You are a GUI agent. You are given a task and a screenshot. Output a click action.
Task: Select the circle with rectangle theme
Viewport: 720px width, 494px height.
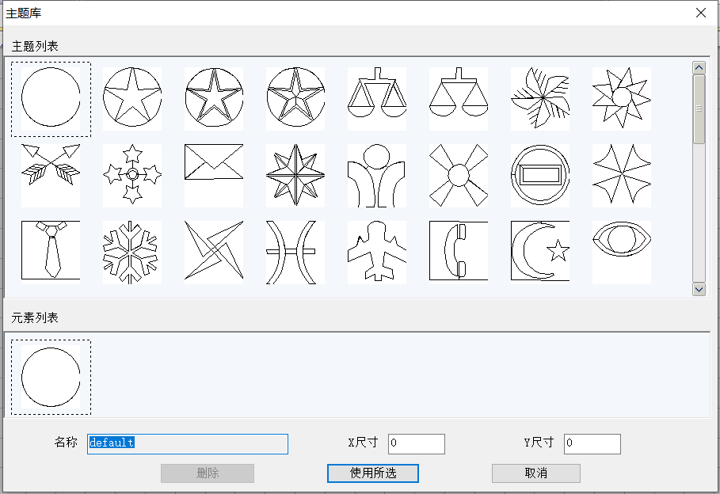(x=540, y=176)
